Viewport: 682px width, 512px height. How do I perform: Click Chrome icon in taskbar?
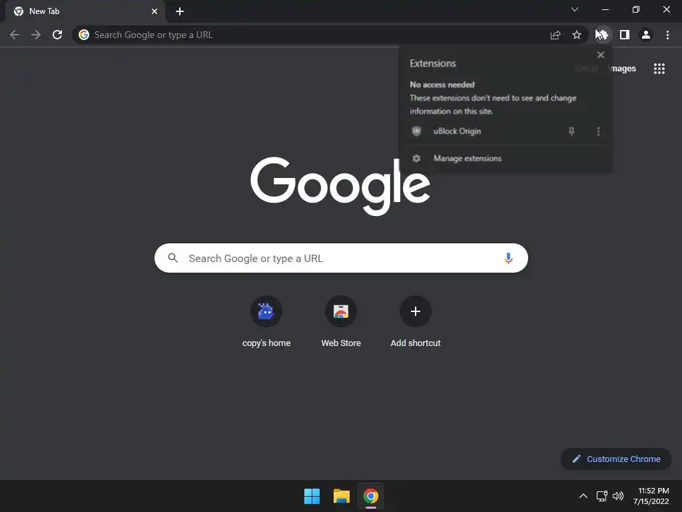click(x=371, y=496)
